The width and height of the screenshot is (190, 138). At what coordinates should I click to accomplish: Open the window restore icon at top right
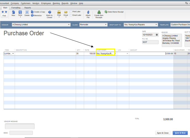tap(186, 3)
